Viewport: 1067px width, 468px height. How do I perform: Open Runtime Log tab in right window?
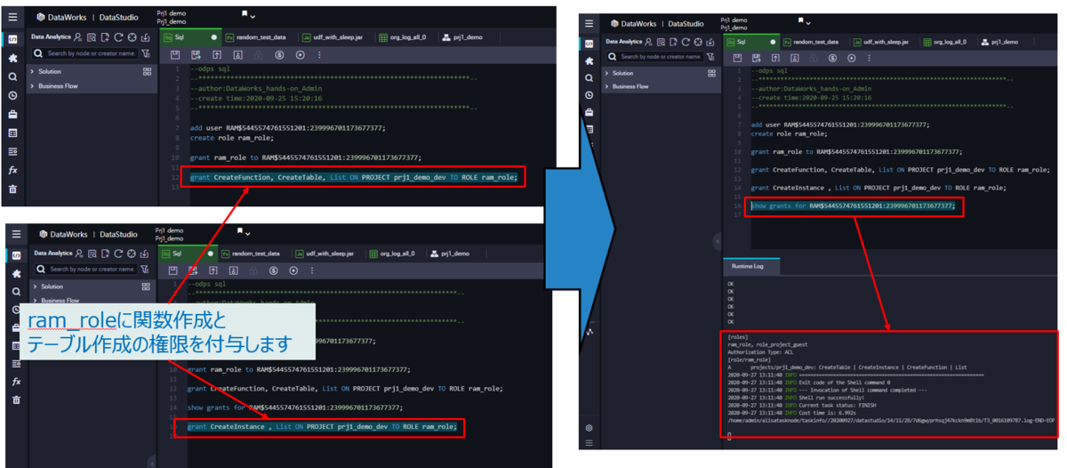750,266
